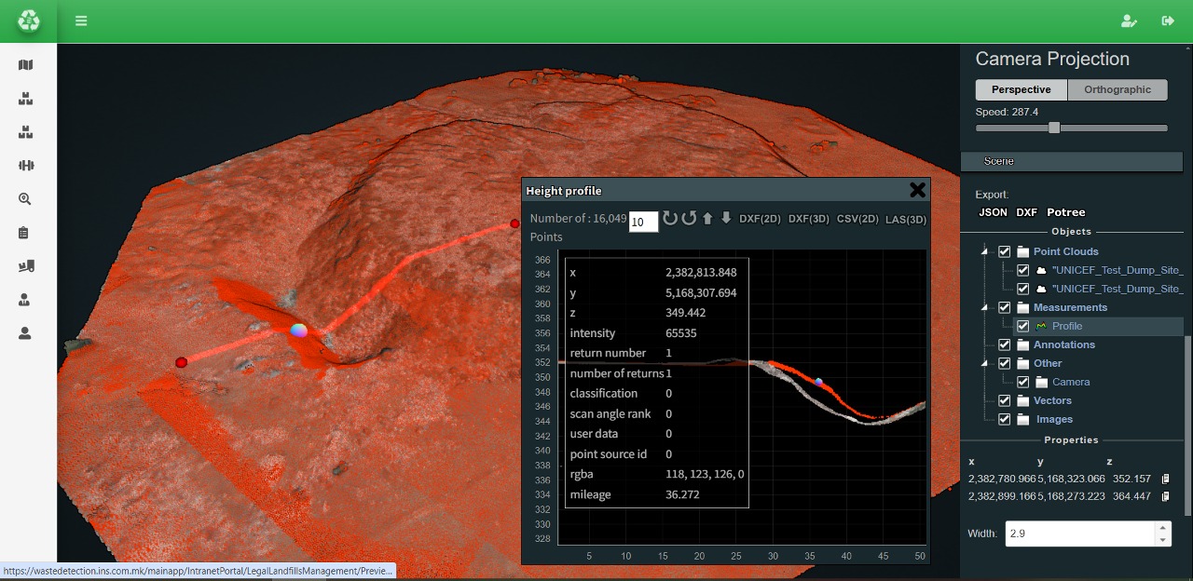
Task: Click the first UNICEF point cloud's cloud icon
Action: tap(1041, 270)
